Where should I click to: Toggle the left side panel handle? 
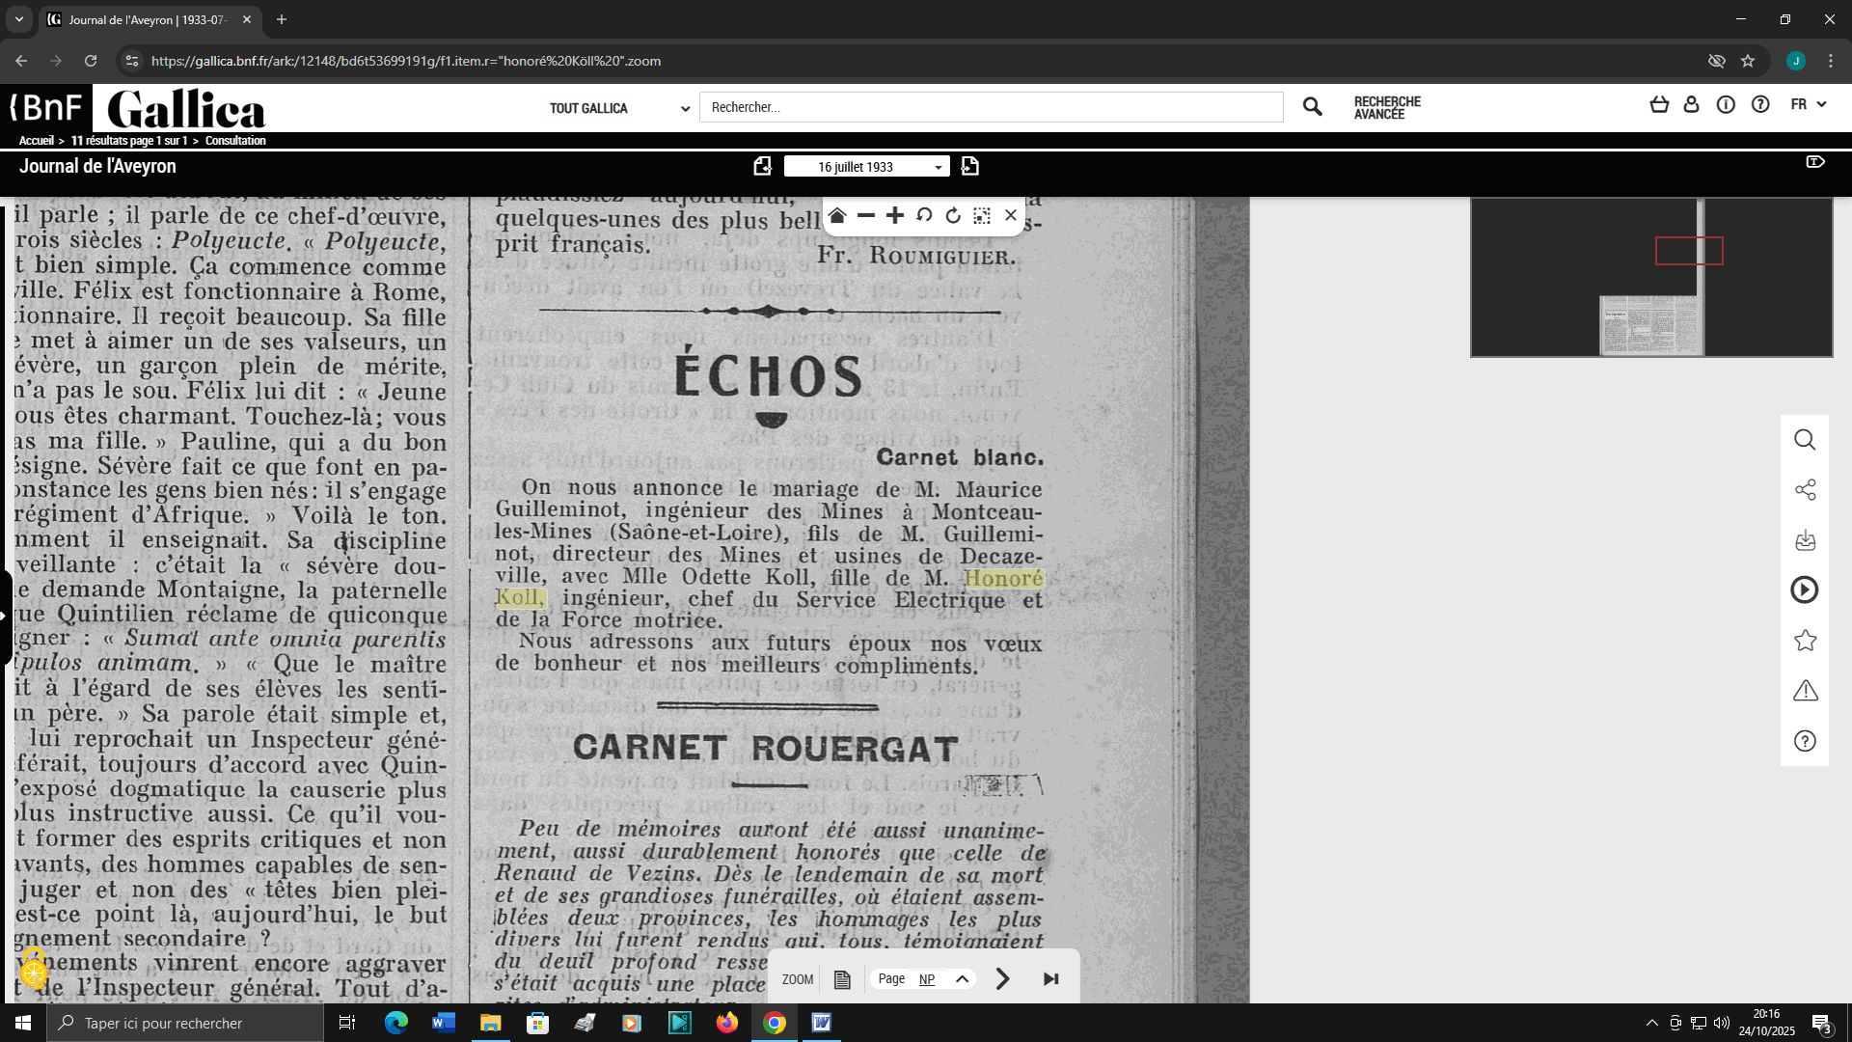point(5,617)
